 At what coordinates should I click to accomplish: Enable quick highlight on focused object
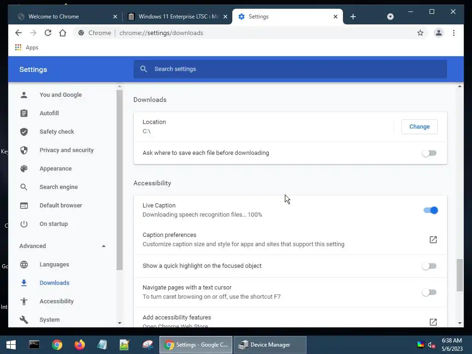tap(429, 266)
